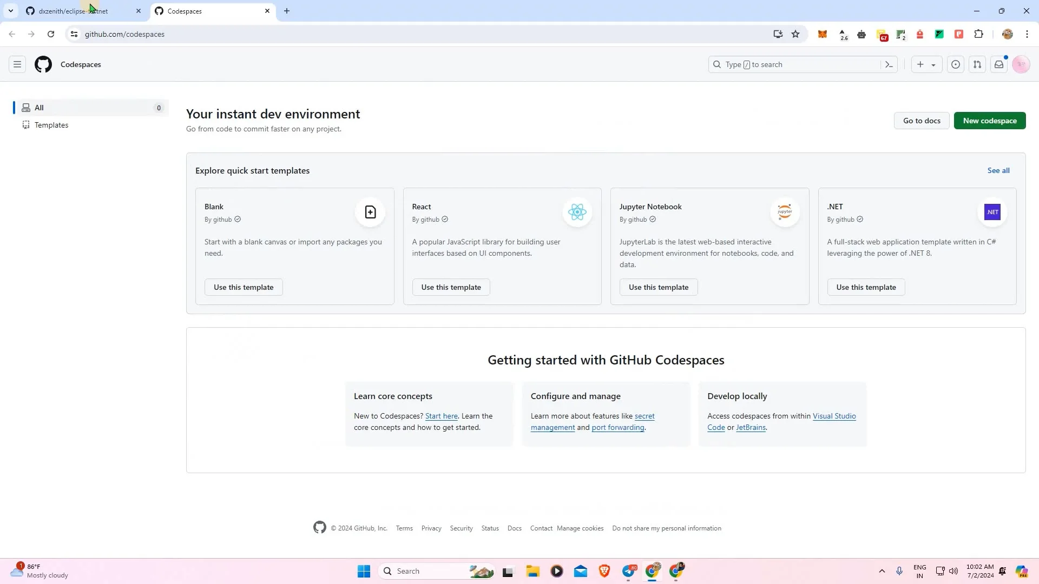Reload the page with the refresh icon

click(x=51, y=34)
